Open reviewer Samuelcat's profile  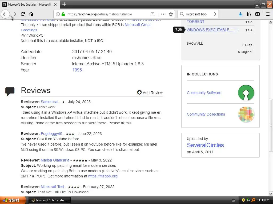[x=50, y=102]
